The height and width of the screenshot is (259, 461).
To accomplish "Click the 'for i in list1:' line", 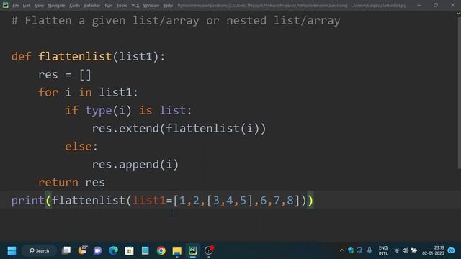I will click(x=88, y=93).
